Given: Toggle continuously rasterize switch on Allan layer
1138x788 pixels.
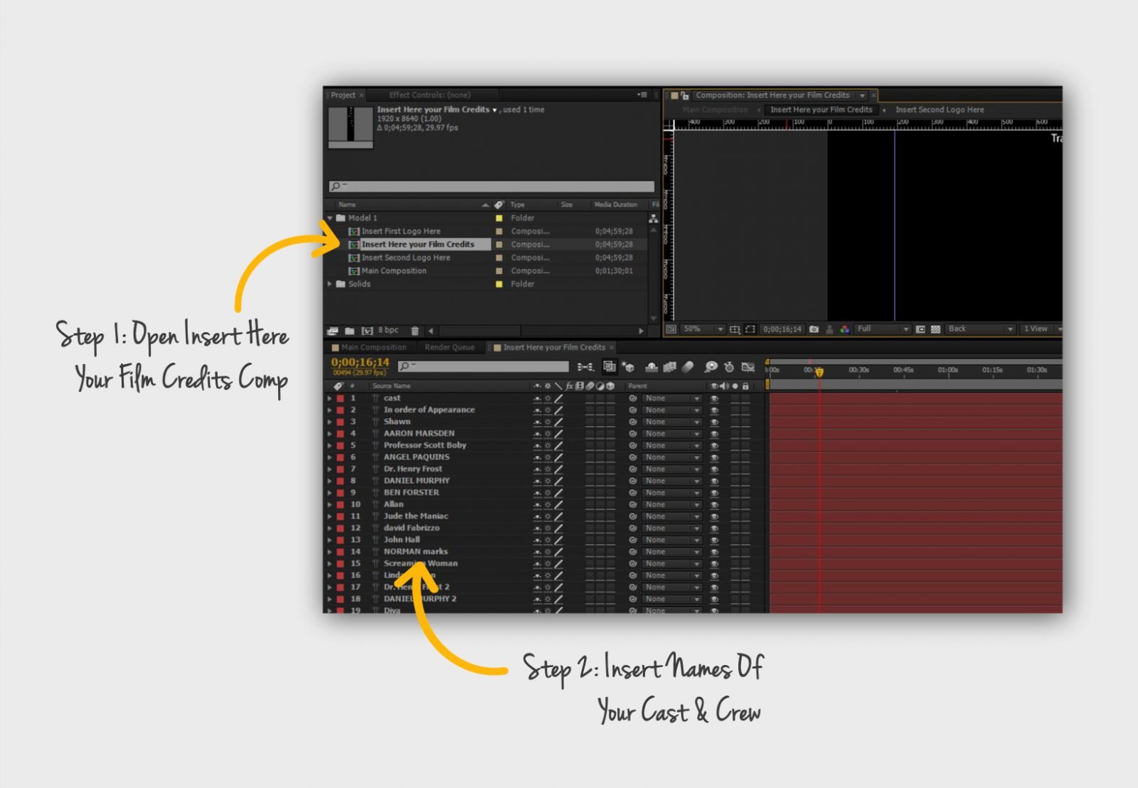Looking at the screenshot, I should point(548,505).
